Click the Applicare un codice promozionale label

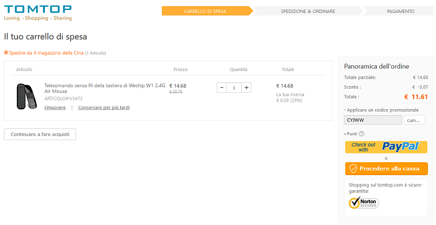click(x=381, y=110)
